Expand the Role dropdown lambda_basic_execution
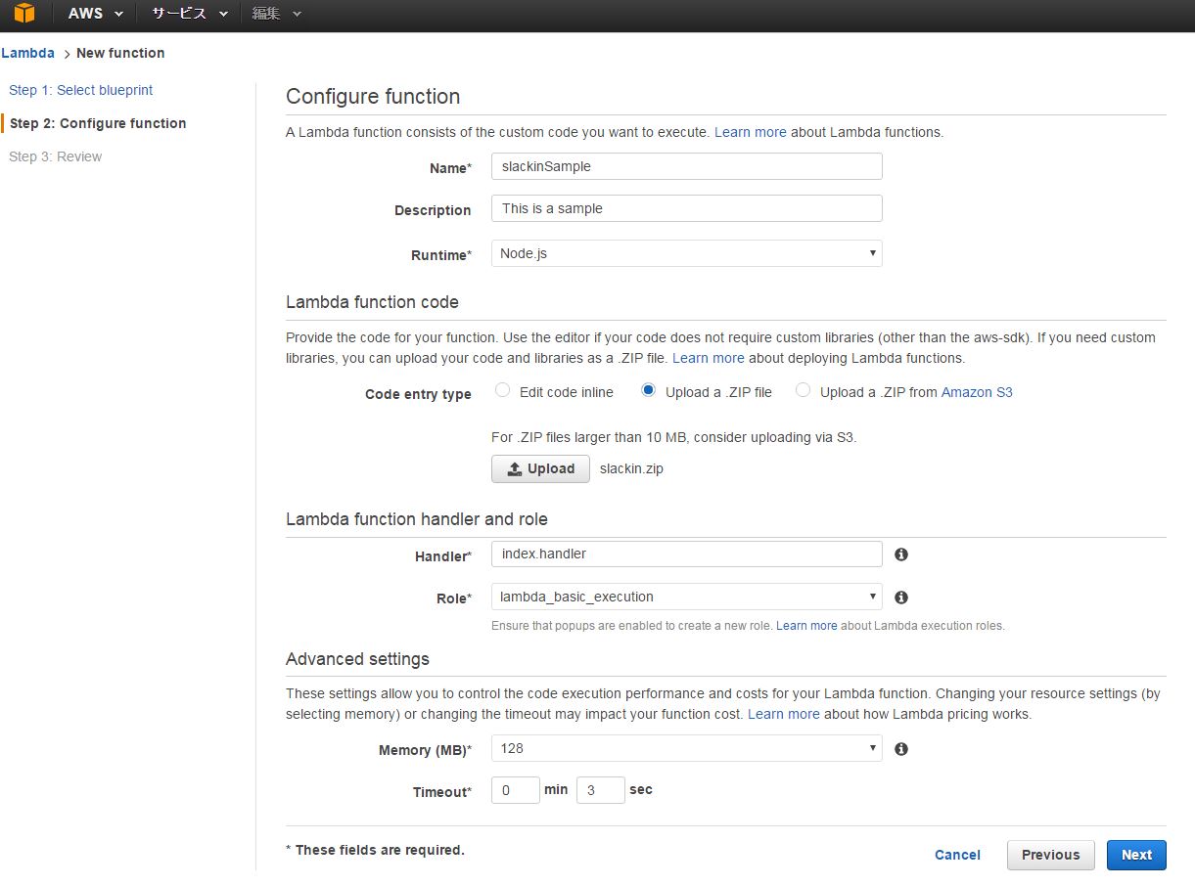This screenshot has width=1195, height=886. (686, 597)
